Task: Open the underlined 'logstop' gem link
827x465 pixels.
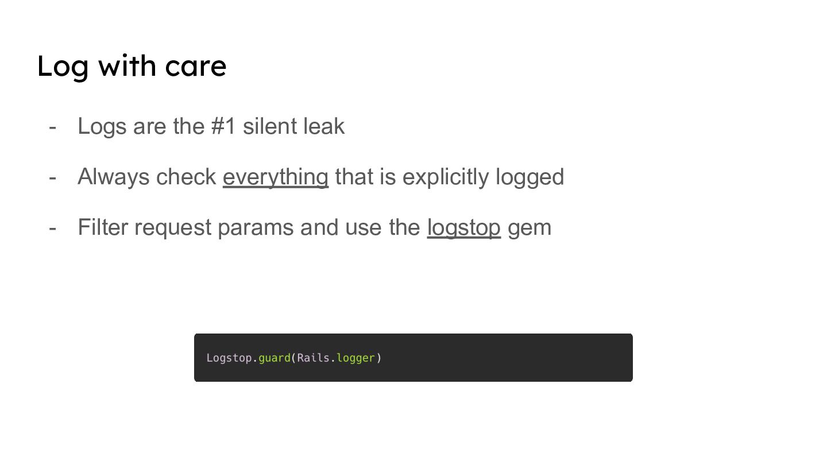Action: (x=463, y=227)
